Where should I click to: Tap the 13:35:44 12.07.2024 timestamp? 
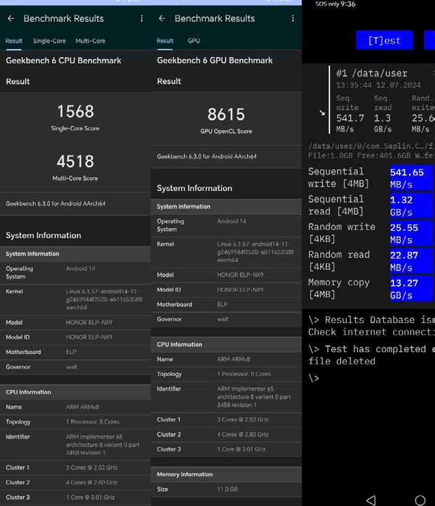pos(378,86)
